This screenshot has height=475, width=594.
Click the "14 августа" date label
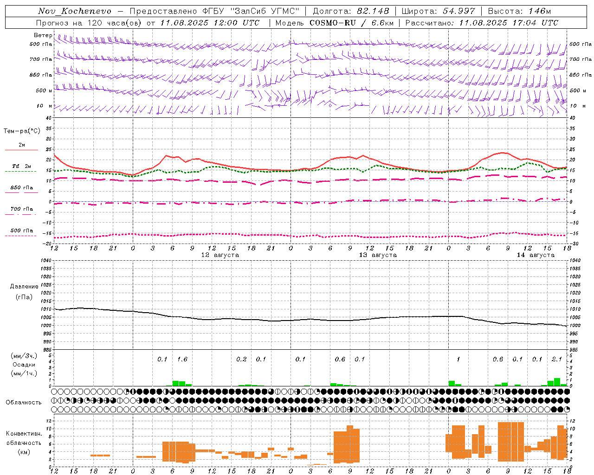click(x=536, y=255)
